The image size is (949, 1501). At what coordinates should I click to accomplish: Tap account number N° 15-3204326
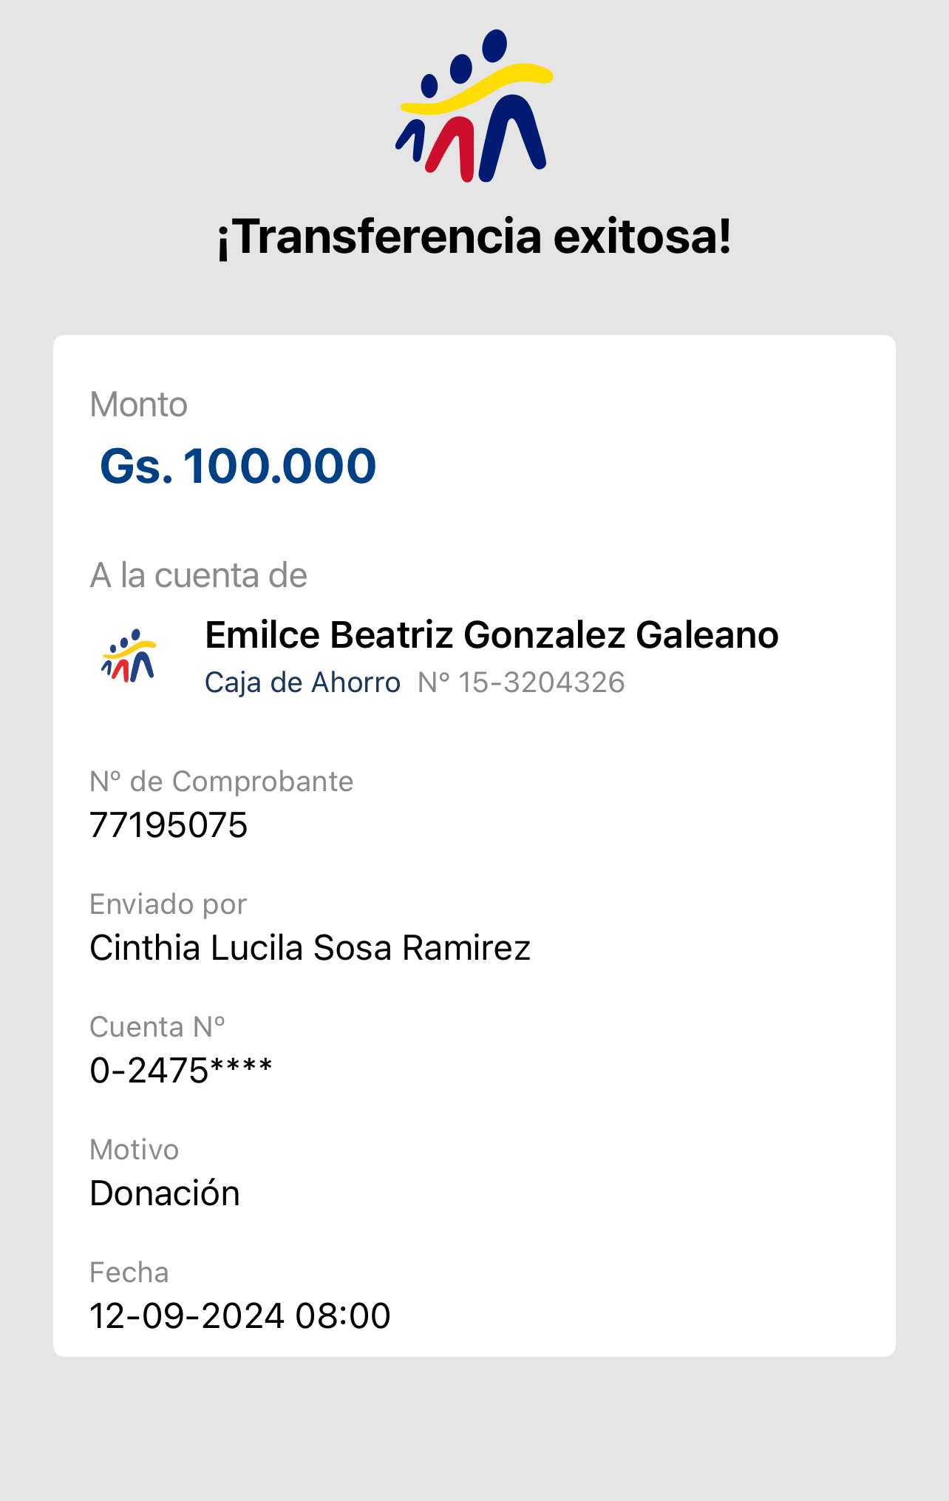pyautogui.click(x=521, y=682)
